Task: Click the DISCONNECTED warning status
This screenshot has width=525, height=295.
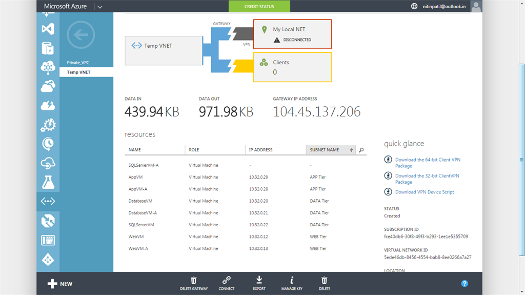Action: point(292,40)
